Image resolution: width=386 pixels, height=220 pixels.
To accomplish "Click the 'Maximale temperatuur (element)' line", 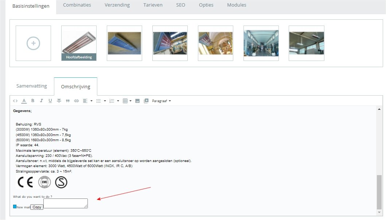I will (x=54, y=151).
